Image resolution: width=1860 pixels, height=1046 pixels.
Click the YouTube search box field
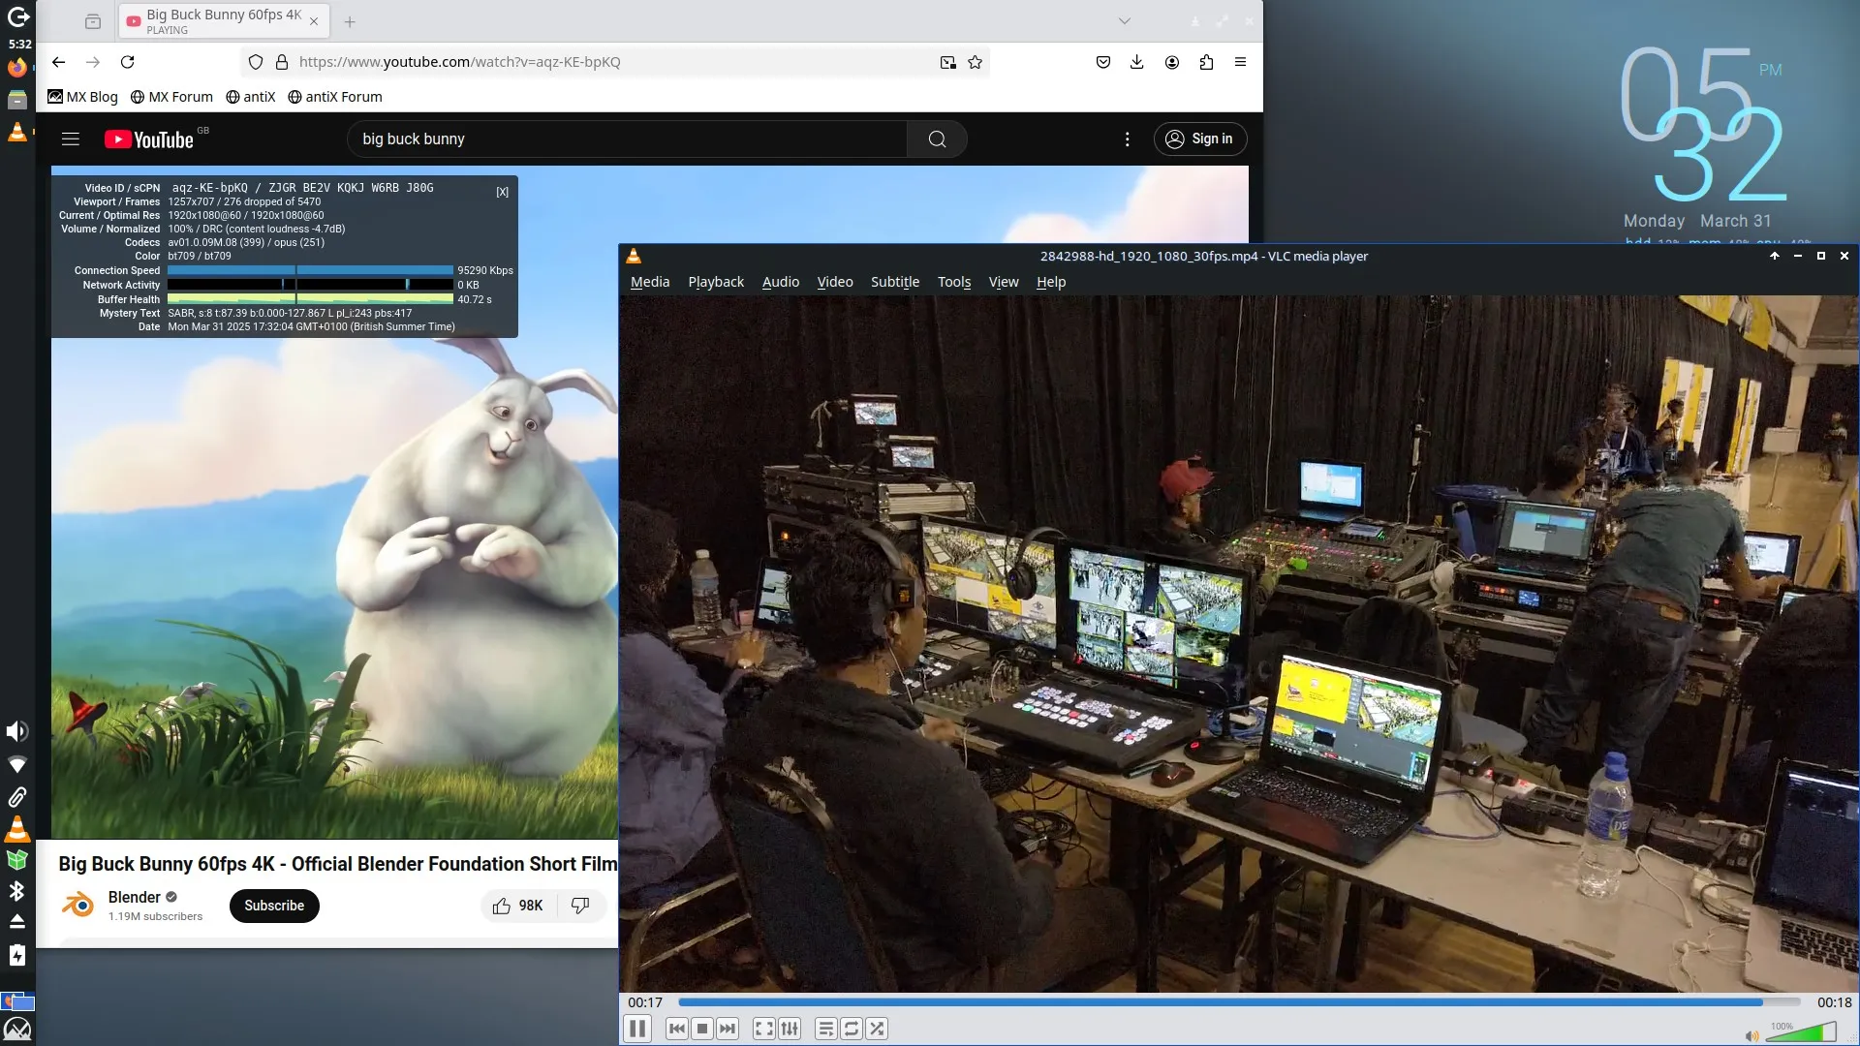point(628,139)
